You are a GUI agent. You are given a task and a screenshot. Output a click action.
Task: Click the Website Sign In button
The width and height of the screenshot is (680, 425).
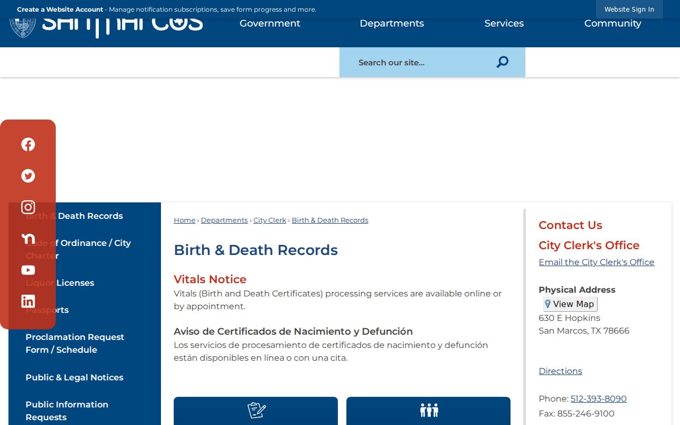630,10
